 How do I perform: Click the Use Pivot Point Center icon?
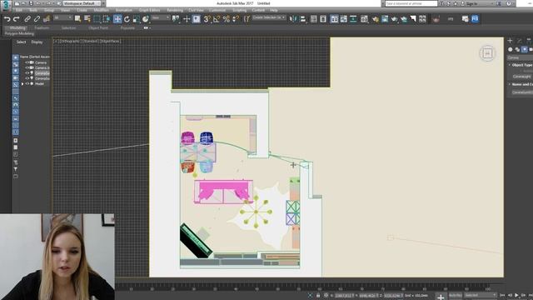pos(176,19)
